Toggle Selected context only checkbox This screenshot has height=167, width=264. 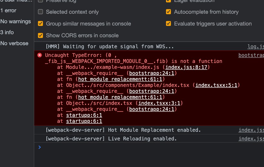coord(40,12)
